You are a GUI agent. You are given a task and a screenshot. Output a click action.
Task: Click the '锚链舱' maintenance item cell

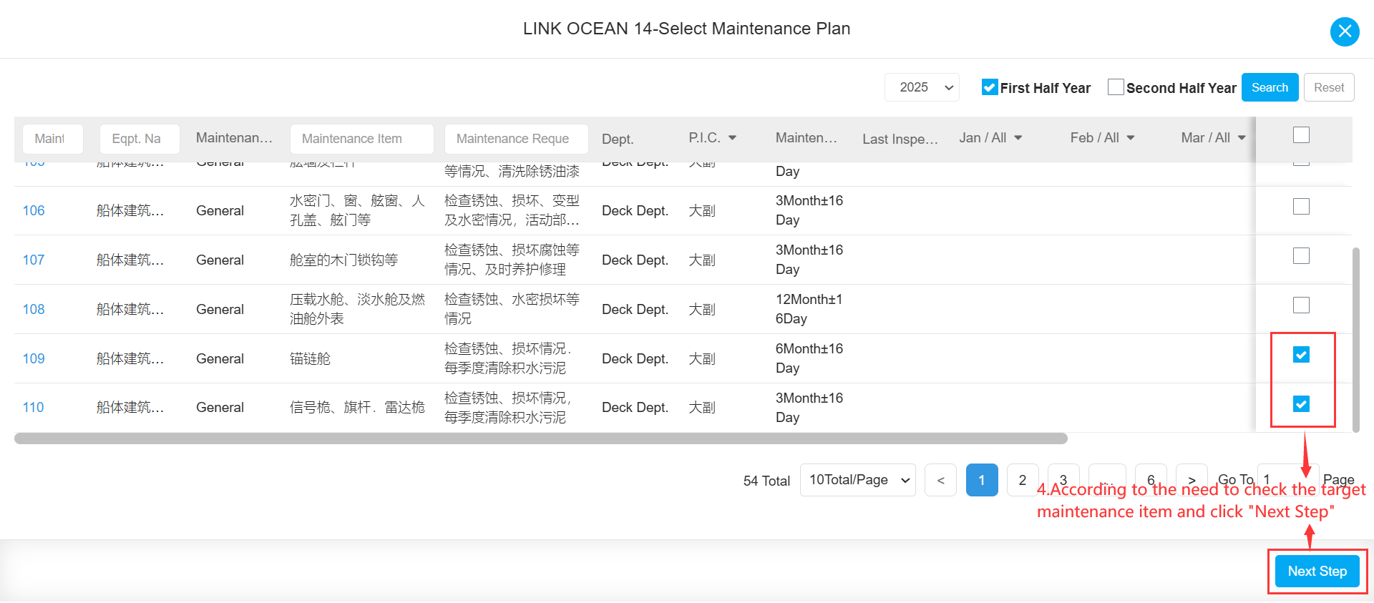(x=310, y=359)
